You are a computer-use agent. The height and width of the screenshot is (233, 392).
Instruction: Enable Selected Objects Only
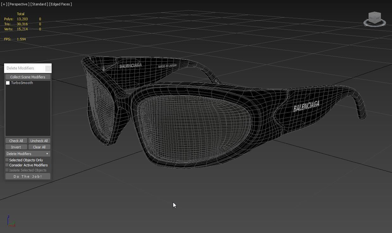click(7, 160)
